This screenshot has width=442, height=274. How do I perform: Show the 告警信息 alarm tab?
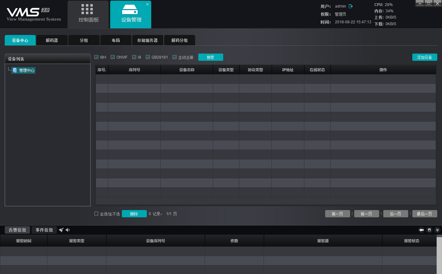17,230
